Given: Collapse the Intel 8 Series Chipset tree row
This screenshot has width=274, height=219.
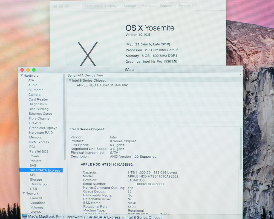Looking at the screenshot, I should tap(70, 80).
